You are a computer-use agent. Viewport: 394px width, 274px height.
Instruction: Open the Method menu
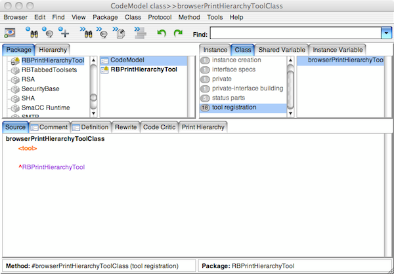tap(189, 17)
